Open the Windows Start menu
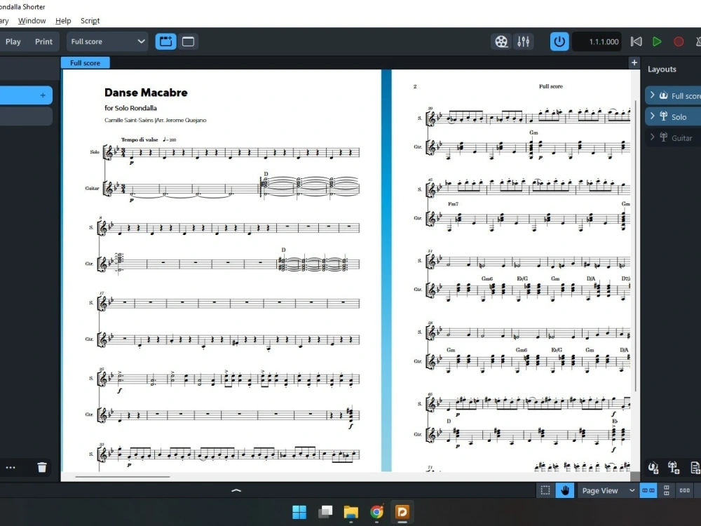The image size is (701, 526). click(299, 512)
